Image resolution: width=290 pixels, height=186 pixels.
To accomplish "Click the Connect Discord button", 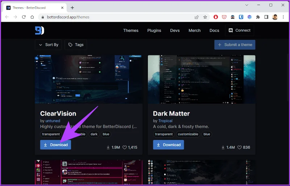I will tap(240, 30).
